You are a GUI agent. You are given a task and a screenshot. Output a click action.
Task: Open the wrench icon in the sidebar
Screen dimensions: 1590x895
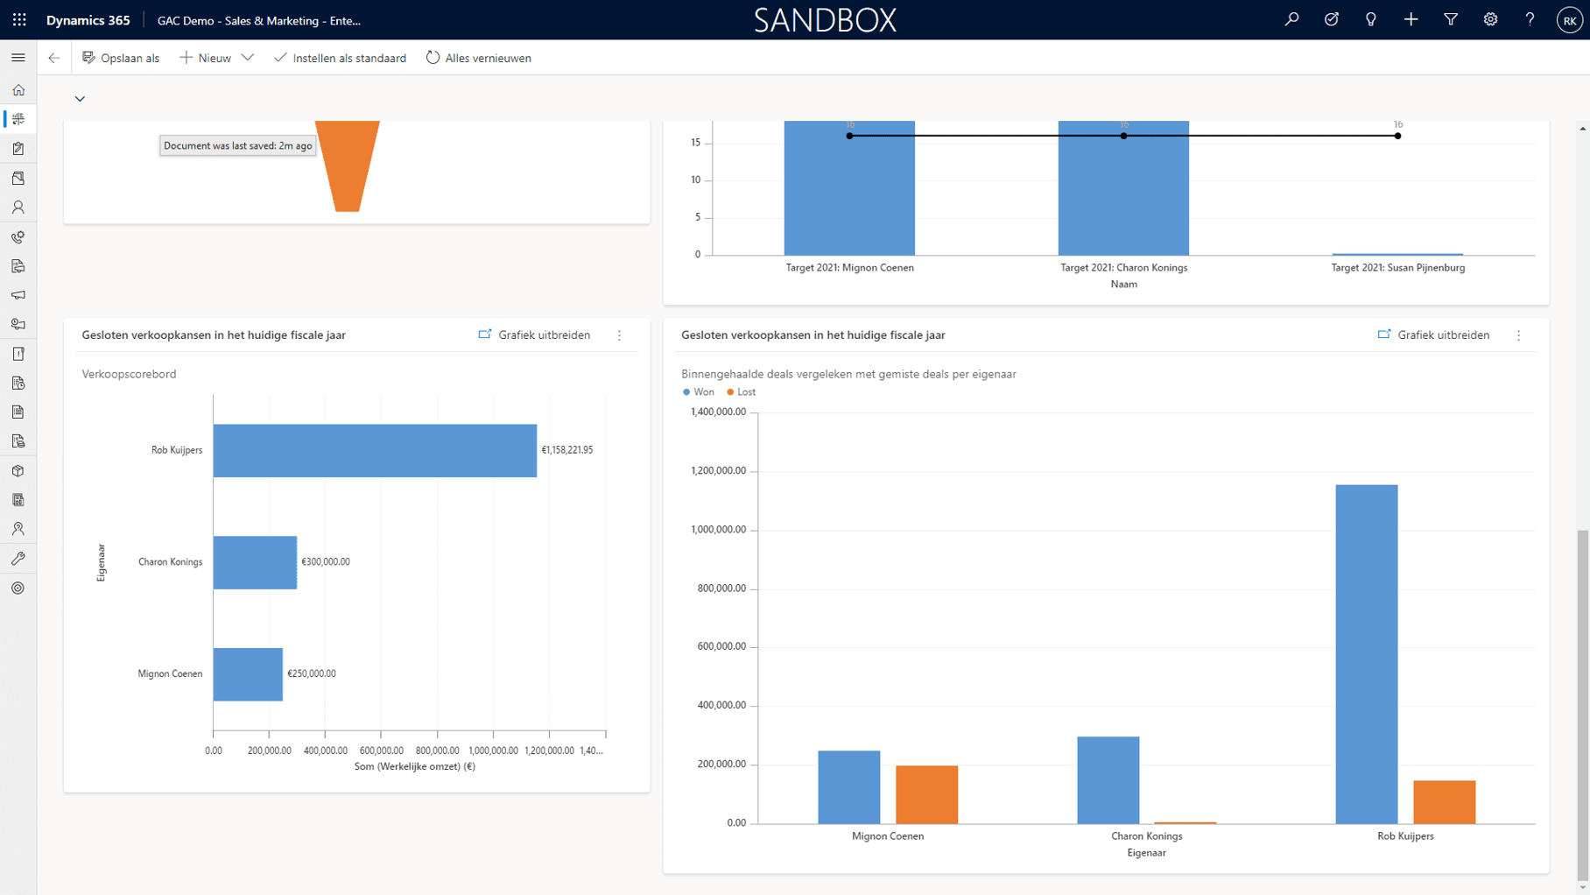pyautogui.click(x=18, y=559)
